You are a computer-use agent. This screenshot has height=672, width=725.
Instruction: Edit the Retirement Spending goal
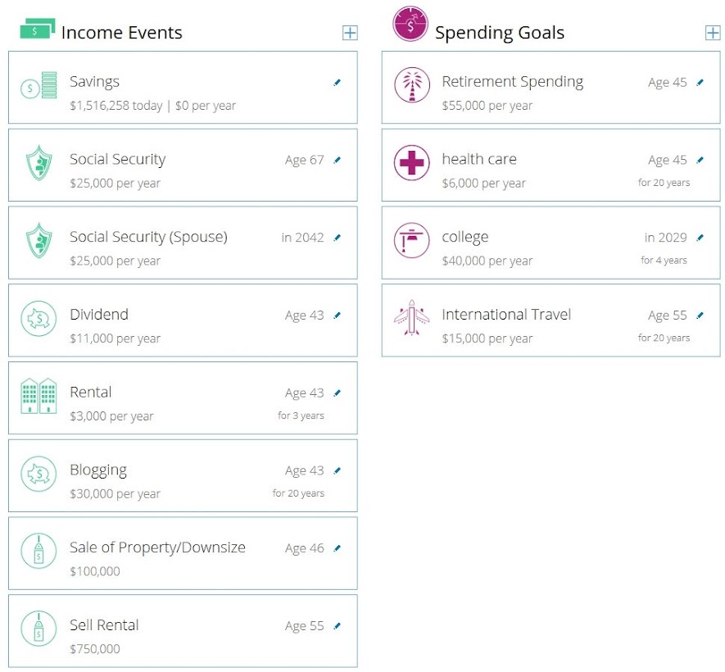click(700, 82)
